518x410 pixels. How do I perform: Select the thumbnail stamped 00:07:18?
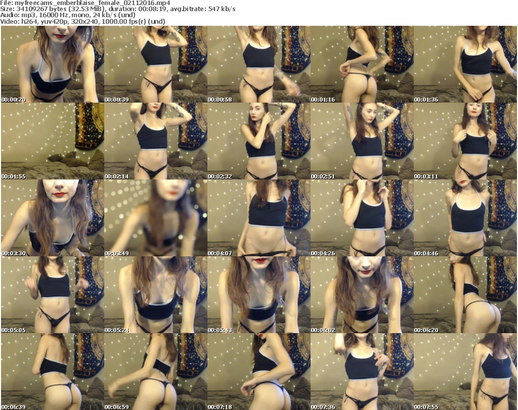click(x=259, y=372)
